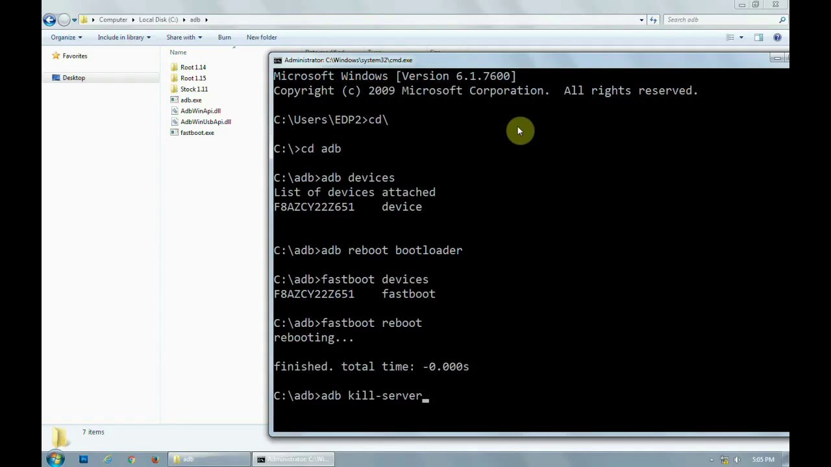Go back using Explorer's Back arrow

(x=49, y=19)
